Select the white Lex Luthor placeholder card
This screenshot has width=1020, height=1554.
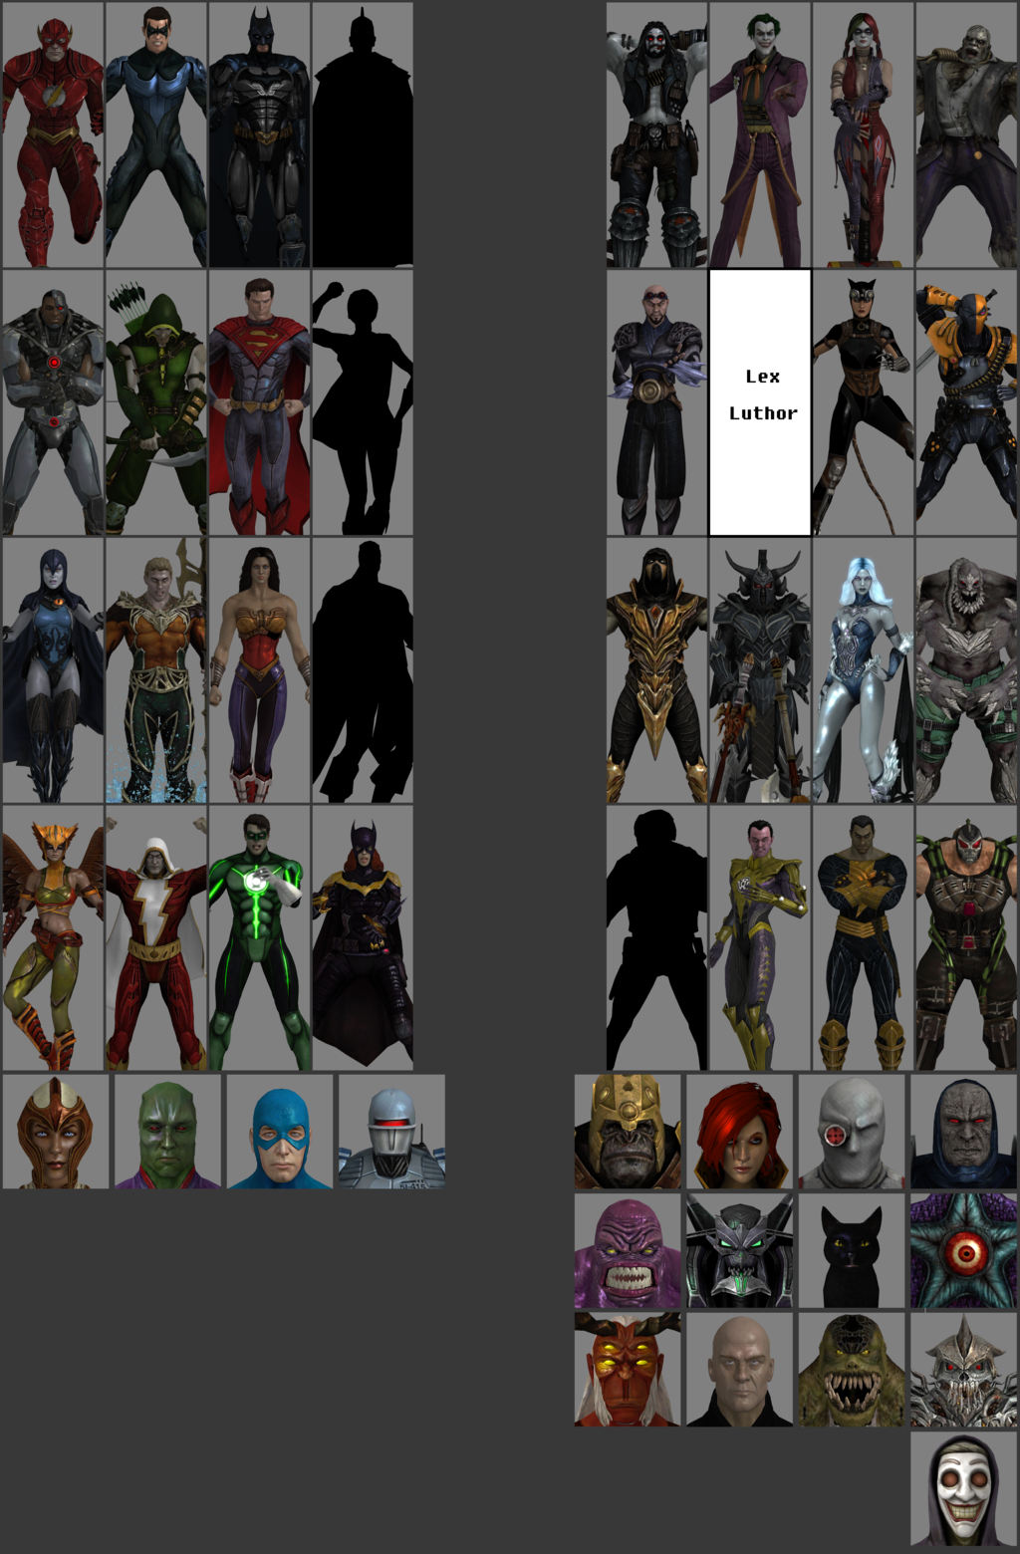tap(760, 402)
